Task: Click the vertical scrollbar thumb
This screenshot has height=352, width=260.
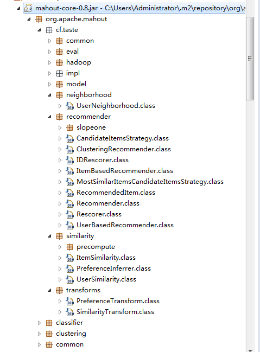Action: pyautogui.click(x=250, y=59)
